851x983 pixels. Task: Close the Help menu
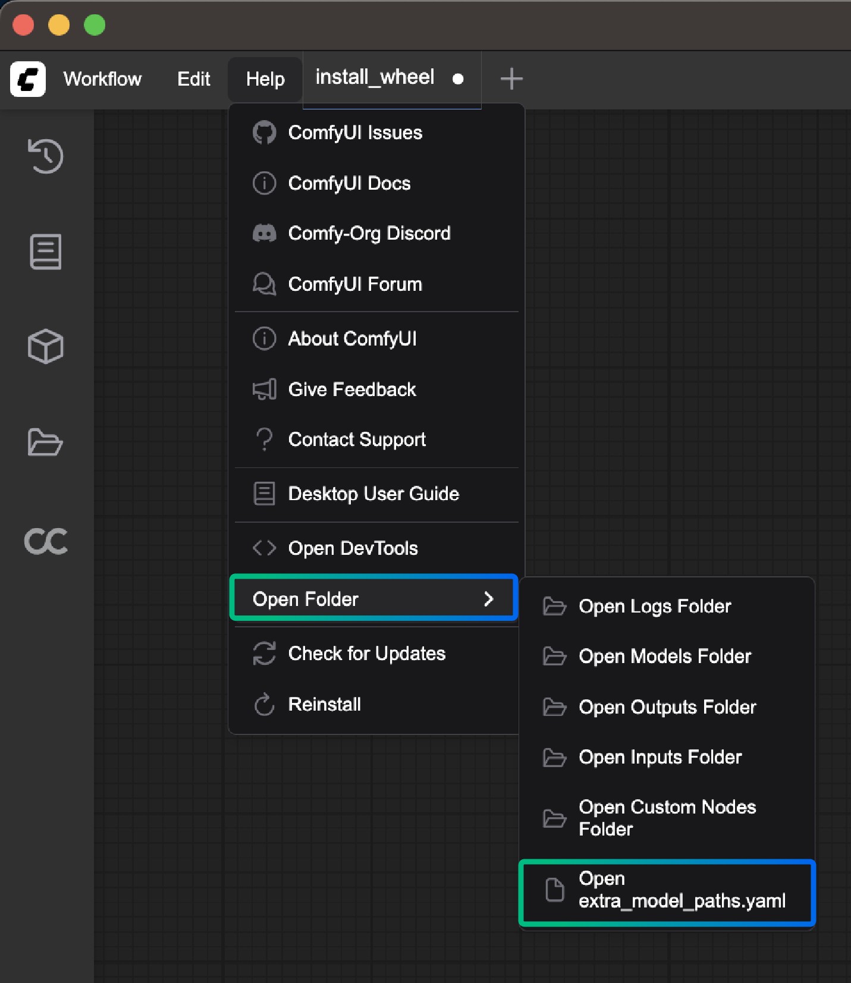tap(265, 78)
